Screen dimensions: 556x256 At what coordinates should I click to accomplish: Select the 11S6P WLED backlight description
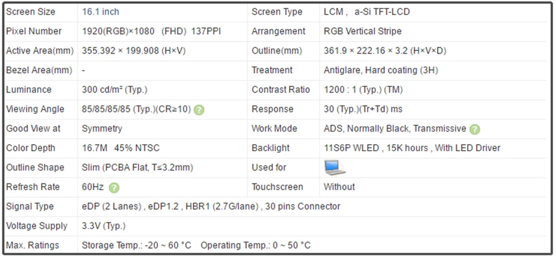(x=412, y=148)
